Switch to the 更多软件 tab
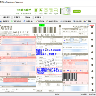This screenshot has width=96, height=96. coord(38,17)
